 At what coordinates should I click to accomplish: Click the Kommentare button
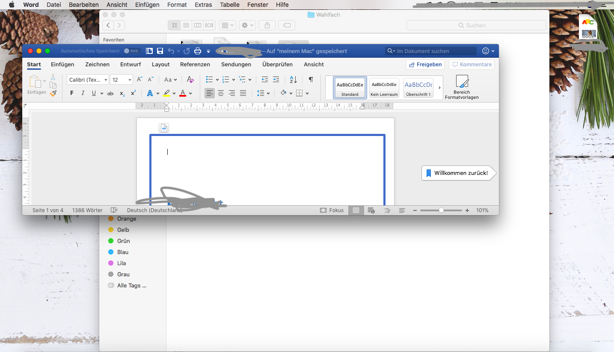(472, 64)
